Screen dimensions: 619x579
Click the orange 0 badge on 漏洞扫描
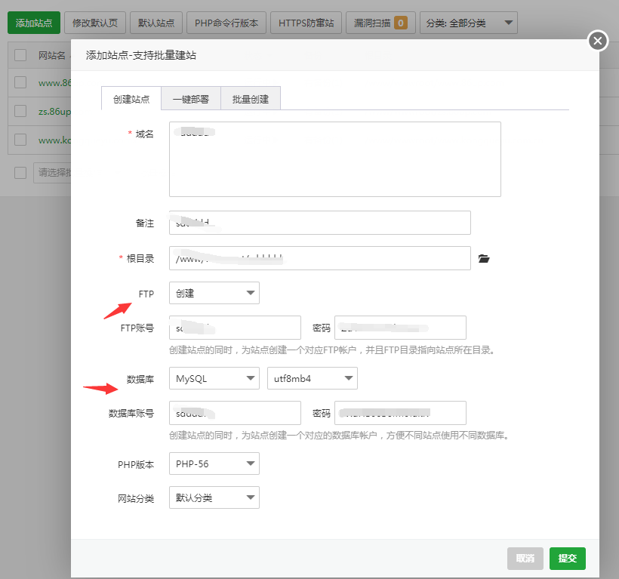[x=401, y=23]
